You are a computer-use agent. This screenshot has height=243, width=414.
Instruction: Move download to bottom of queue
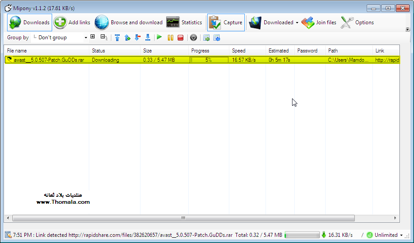[148, 38]
